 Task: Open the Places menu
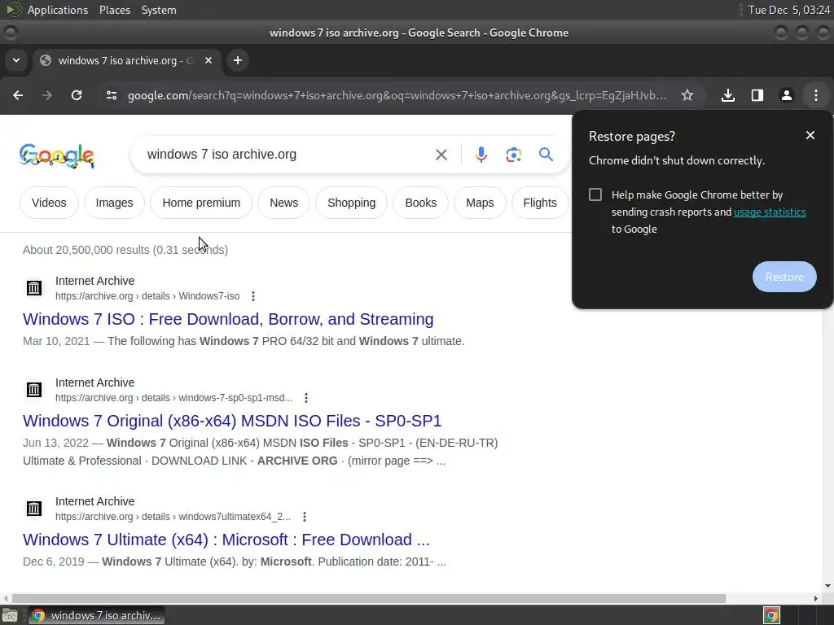[114, 10]
